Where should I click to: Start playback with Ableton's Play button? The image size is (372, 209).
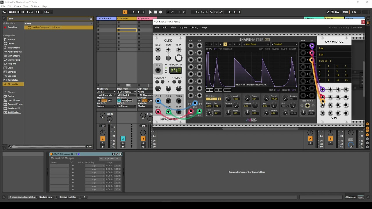[151, 12]
